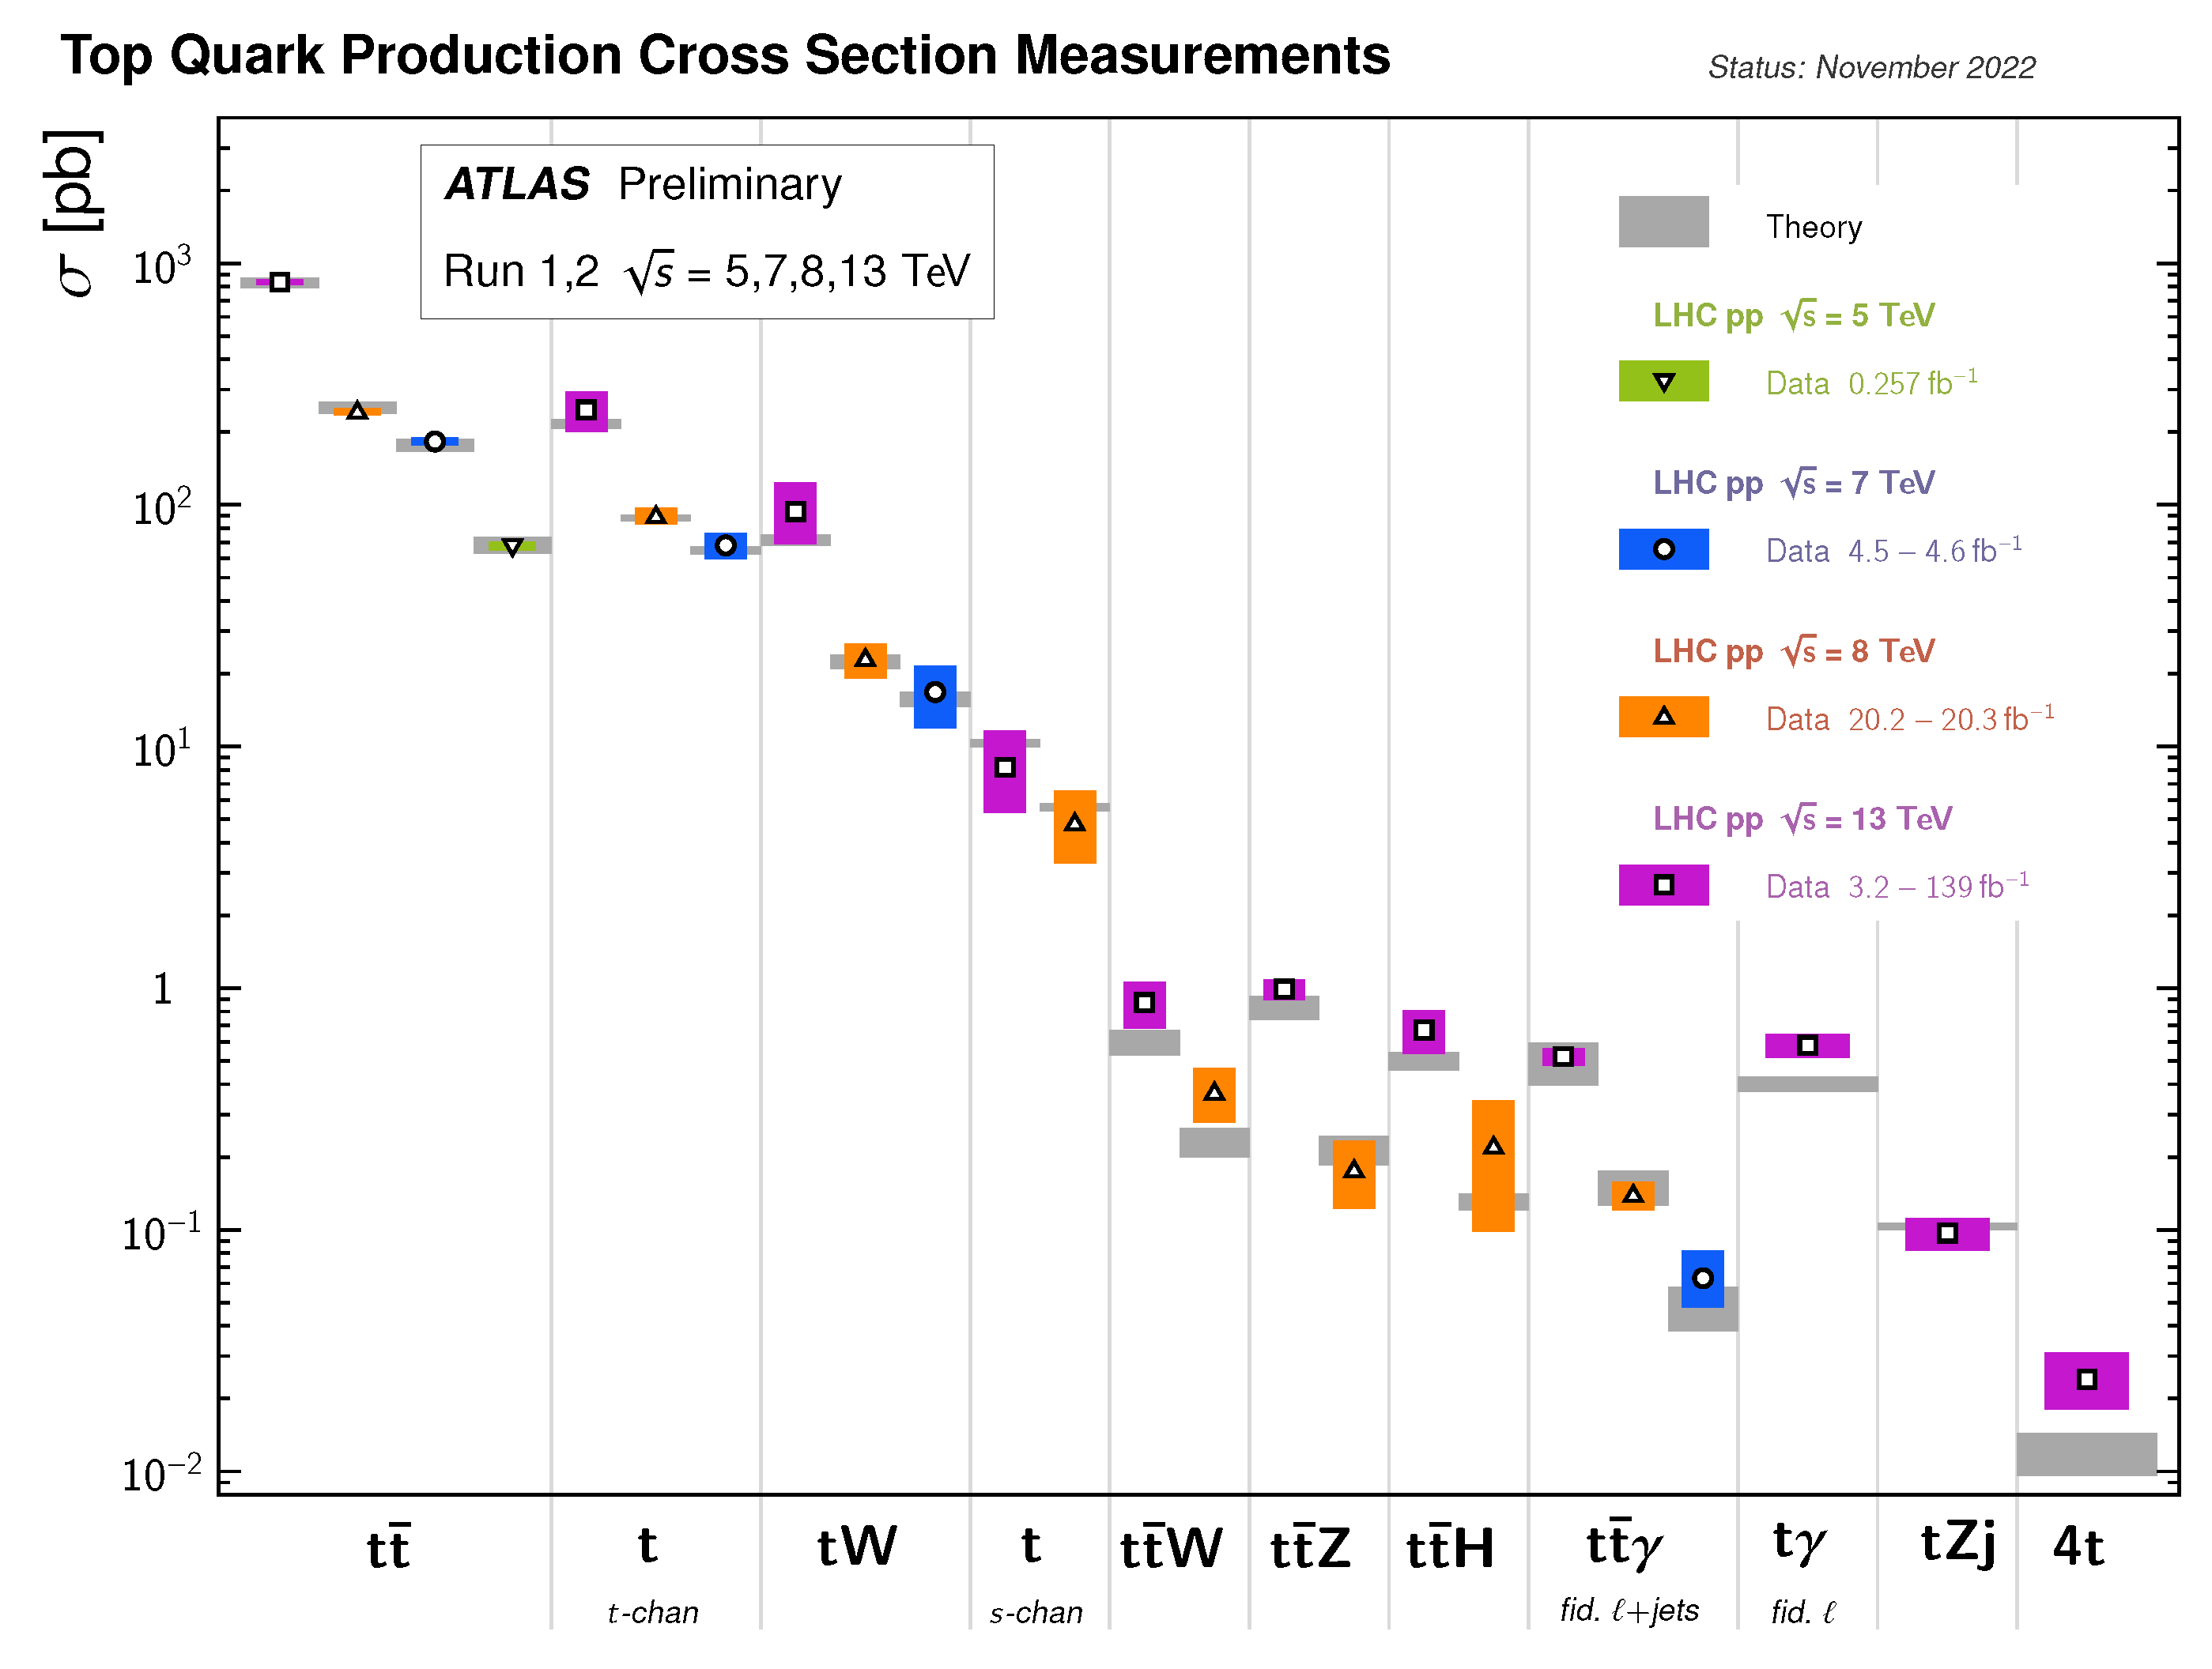The height and width of the screenshot is (1669, 2212).
Task: Click the blue circle ttγ data point
Action: tap(1702, 1279)
